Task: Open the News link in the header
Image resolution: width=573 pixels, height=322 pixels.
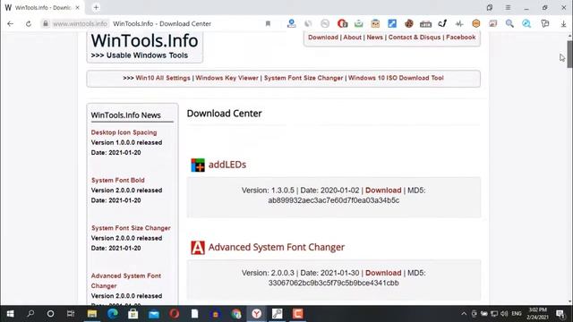Action: (374, 38)
